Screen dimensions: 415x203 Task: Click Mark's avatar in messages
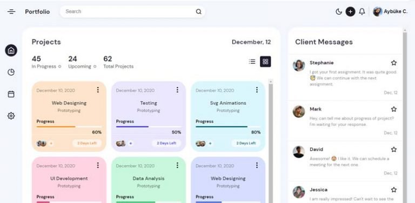[299, 112]
